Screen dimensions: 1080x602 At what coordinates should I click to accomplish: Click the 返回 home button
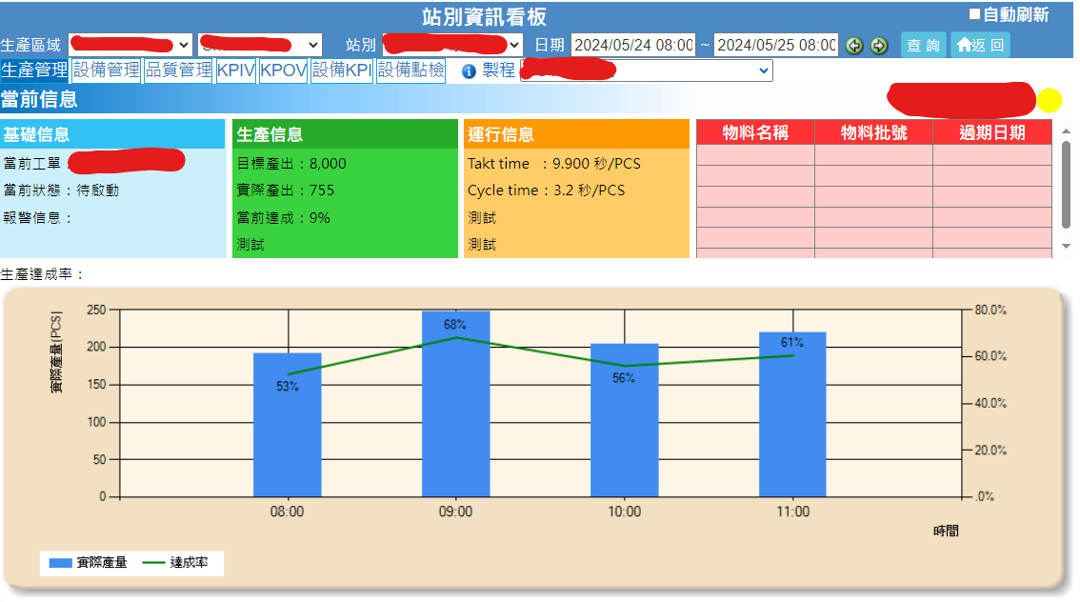[x=980, y=46]
